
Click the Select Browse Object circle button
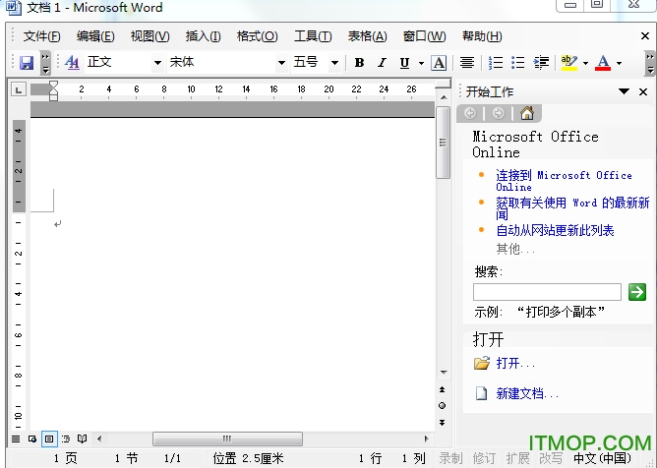442,406
